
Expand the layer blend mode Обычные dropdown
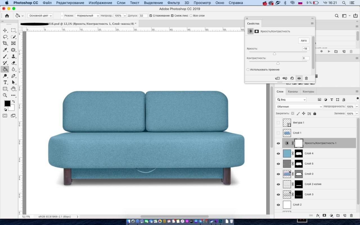tap(299, 107)
